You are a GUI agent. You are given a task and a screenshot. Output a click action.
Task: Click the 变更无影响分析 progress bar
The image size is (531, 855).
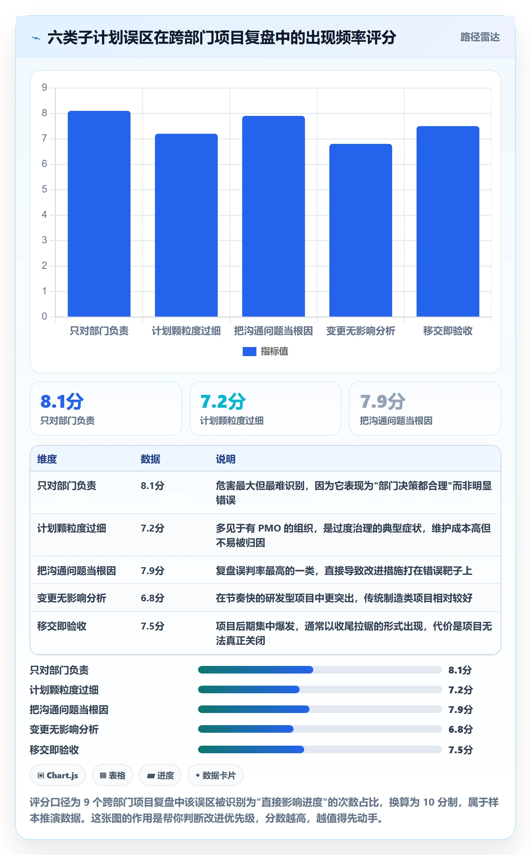coord(320,729)
